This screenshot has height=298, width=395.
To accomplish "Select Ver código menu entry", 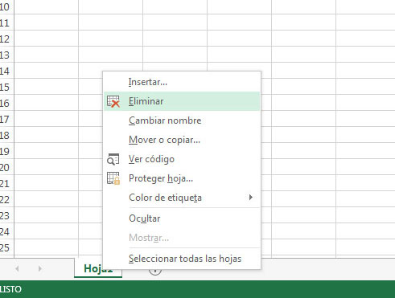I will pos(182,159).
